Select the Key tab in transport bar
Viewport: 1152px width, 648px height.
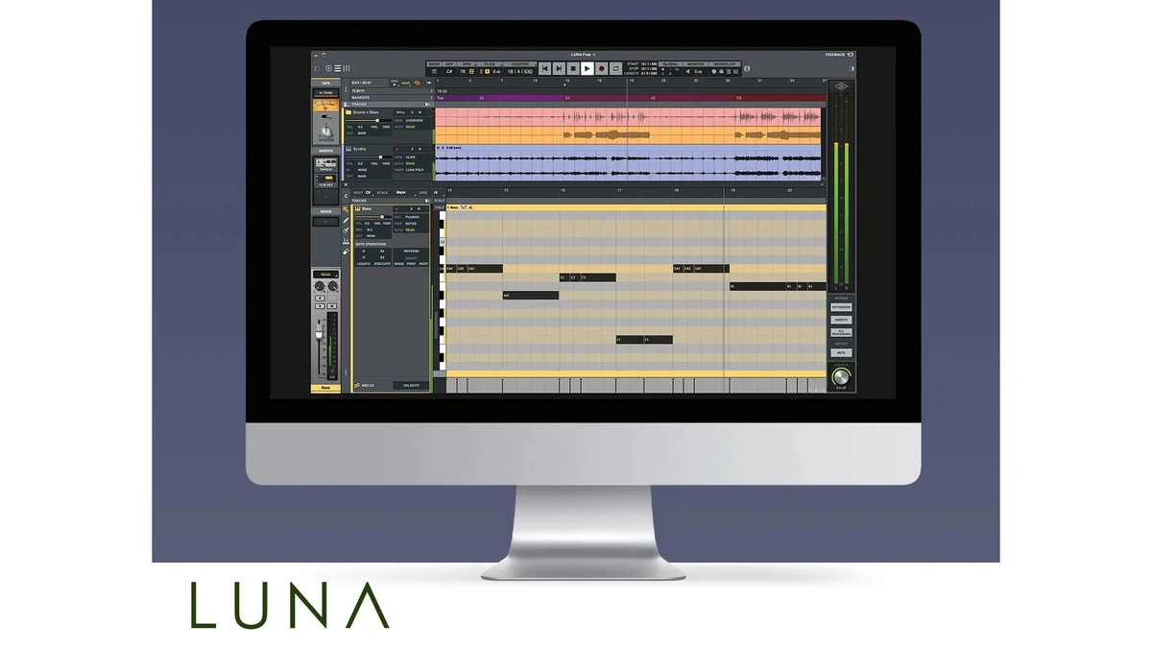pos(449,64)
